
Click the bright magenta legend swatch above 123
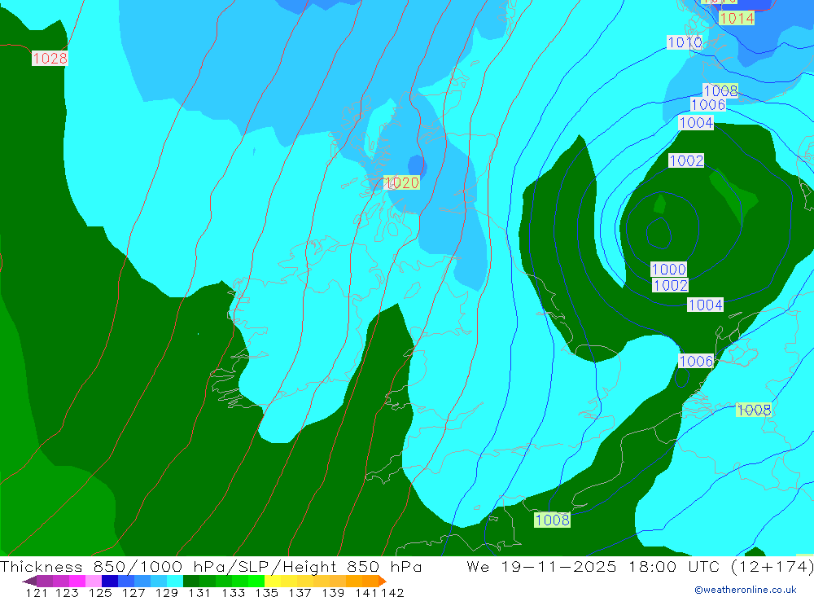[77, 581]
